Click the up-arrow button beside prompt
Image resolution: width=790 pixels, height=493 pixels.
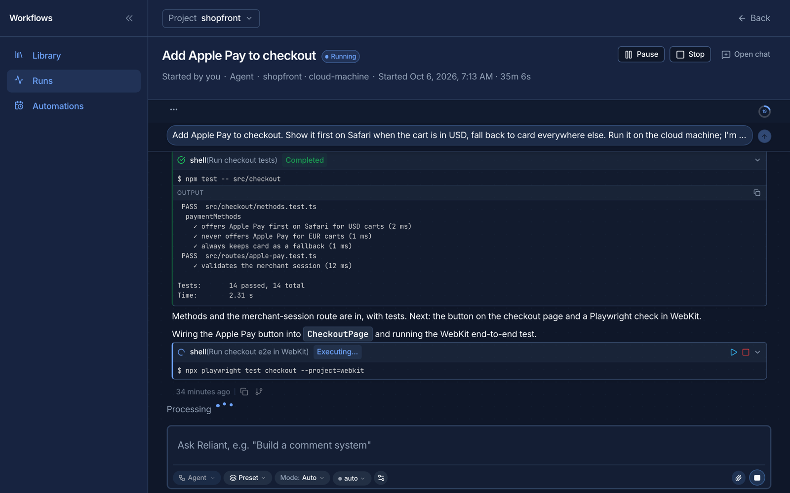point(764,136)
